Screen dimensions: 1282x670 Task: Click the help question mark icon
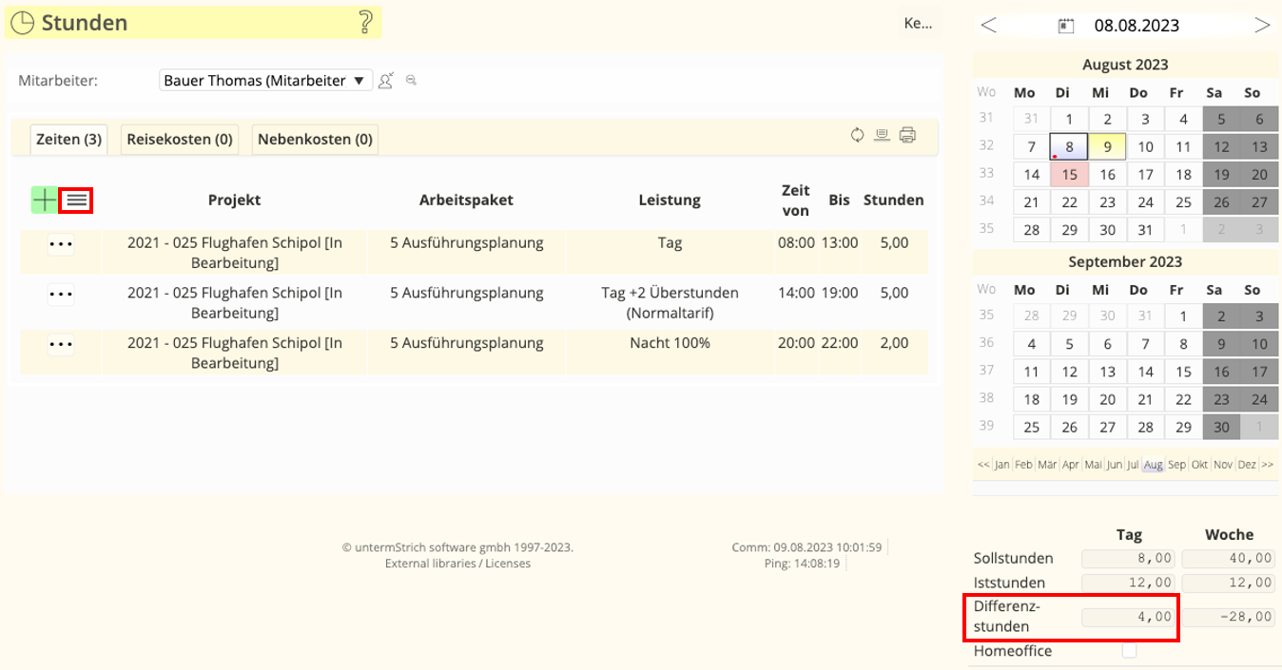(x=365, y=23)
